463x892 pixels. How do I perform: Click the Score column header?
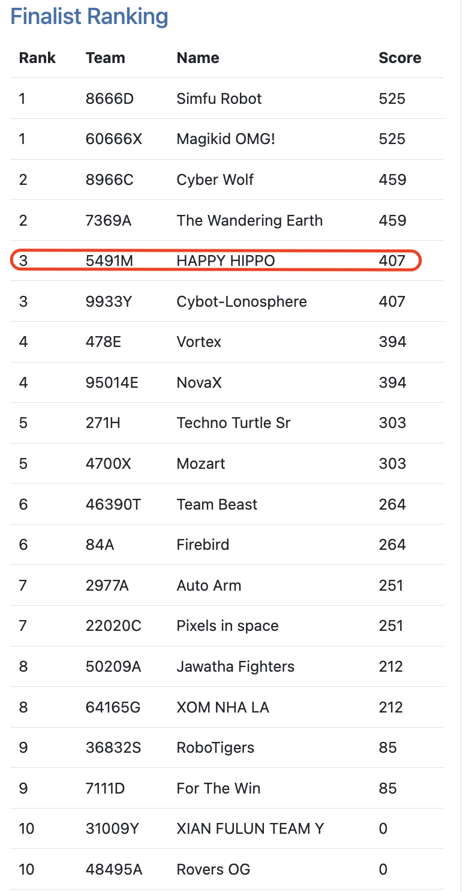click(x=399, y=58)
